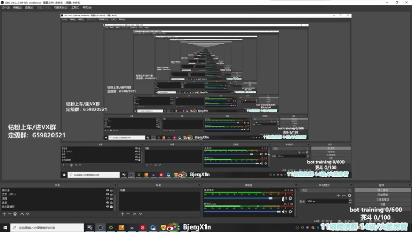
Task: Open 场景集合(S) menu
Action: [x=61, y=8]
